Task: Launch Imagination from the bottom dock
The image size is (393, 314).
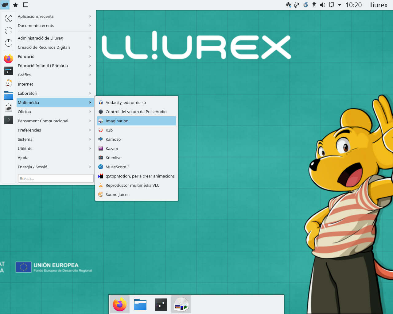Action: (181, 304)
